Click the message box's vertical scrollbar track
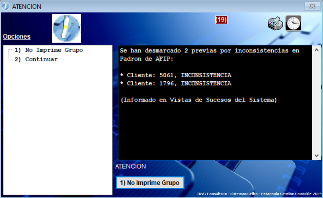The height and width of the screenshot is (198, 323). (x=316, y=103)
